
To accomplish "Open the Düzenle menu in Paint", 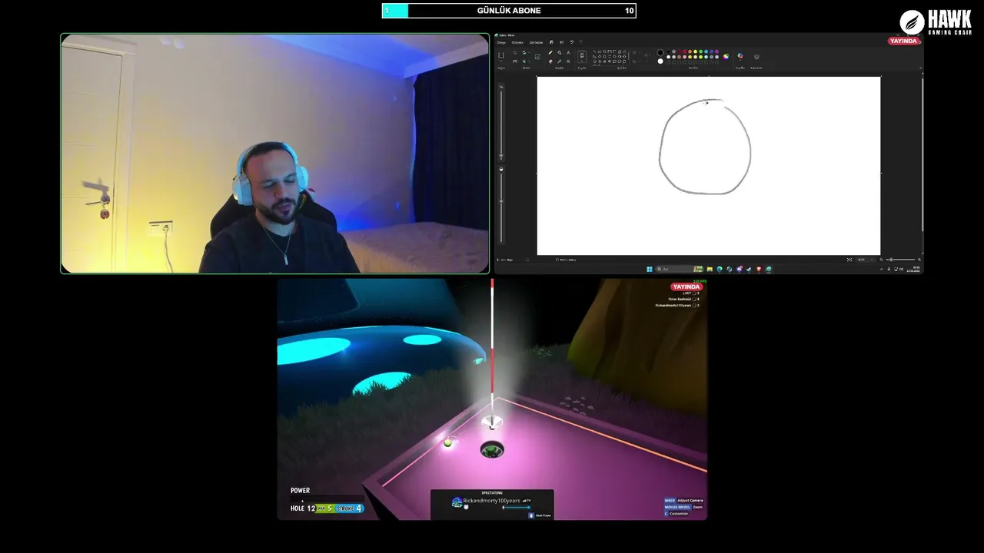I will pos(517,42).
